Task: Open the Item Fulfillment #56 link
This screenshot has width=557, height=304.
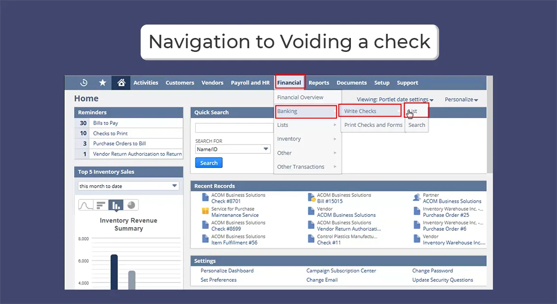Action: (x=234, y=243)
